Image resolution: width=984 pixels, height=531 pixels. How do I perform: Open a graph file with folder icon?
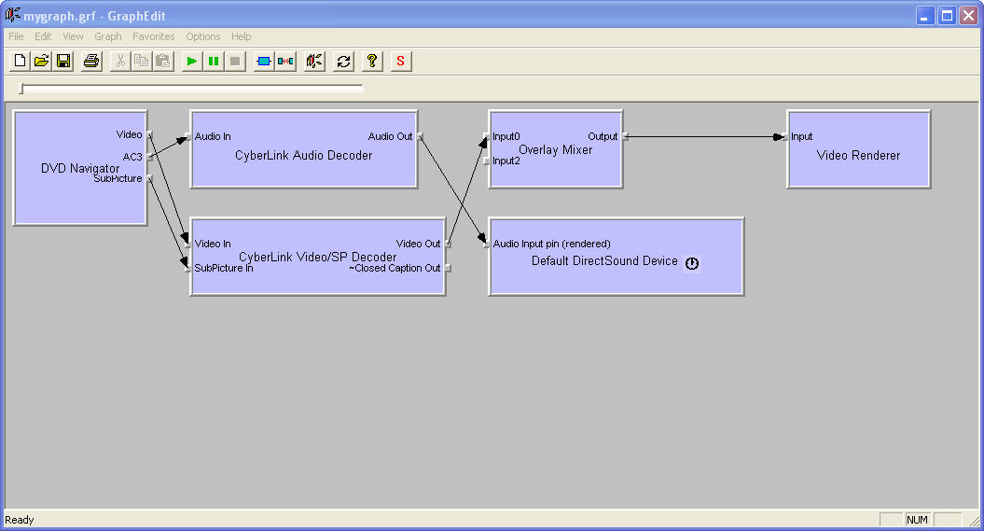click(41, 61)
